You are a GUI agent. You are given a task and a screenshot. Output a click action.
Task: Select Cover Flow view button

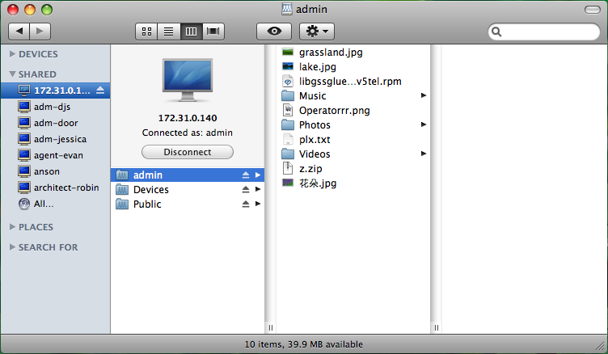coord(213,32)
